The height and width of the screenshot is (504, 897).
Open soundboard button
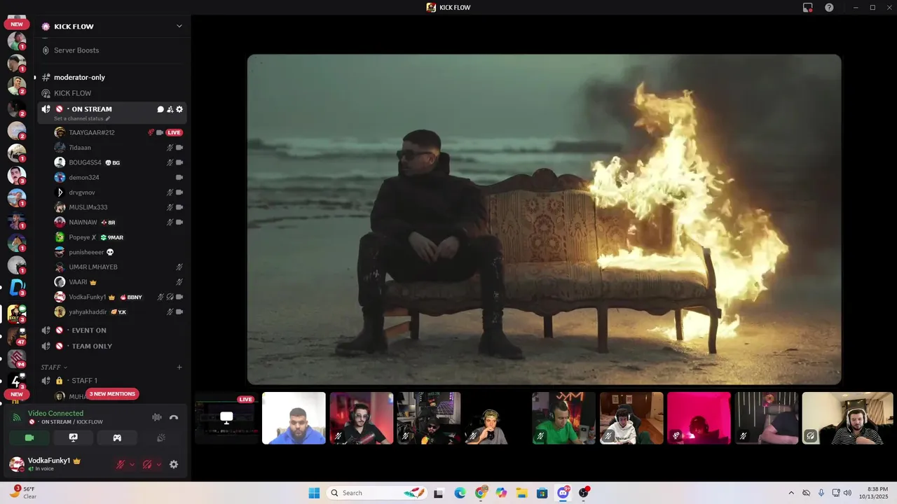point(160,437)
